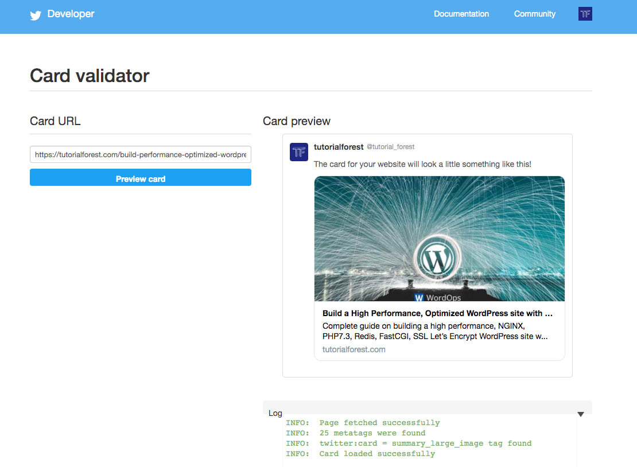Click the WordPress card preview image

(x=439, y=239)
